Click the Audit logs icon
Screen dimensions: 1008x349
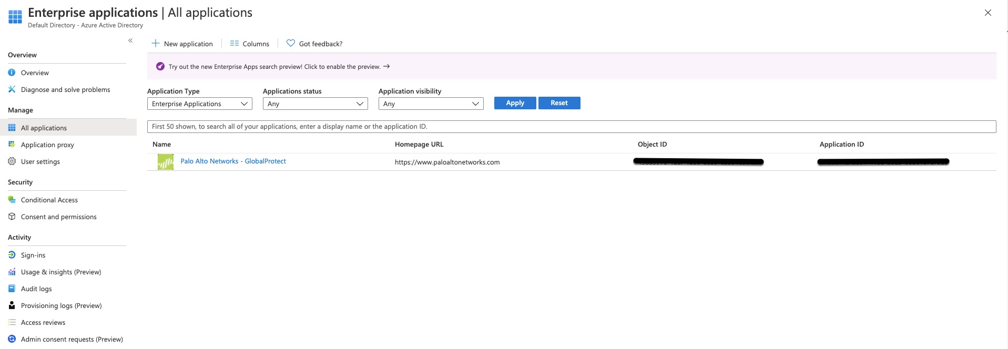(x=12, y=289)
